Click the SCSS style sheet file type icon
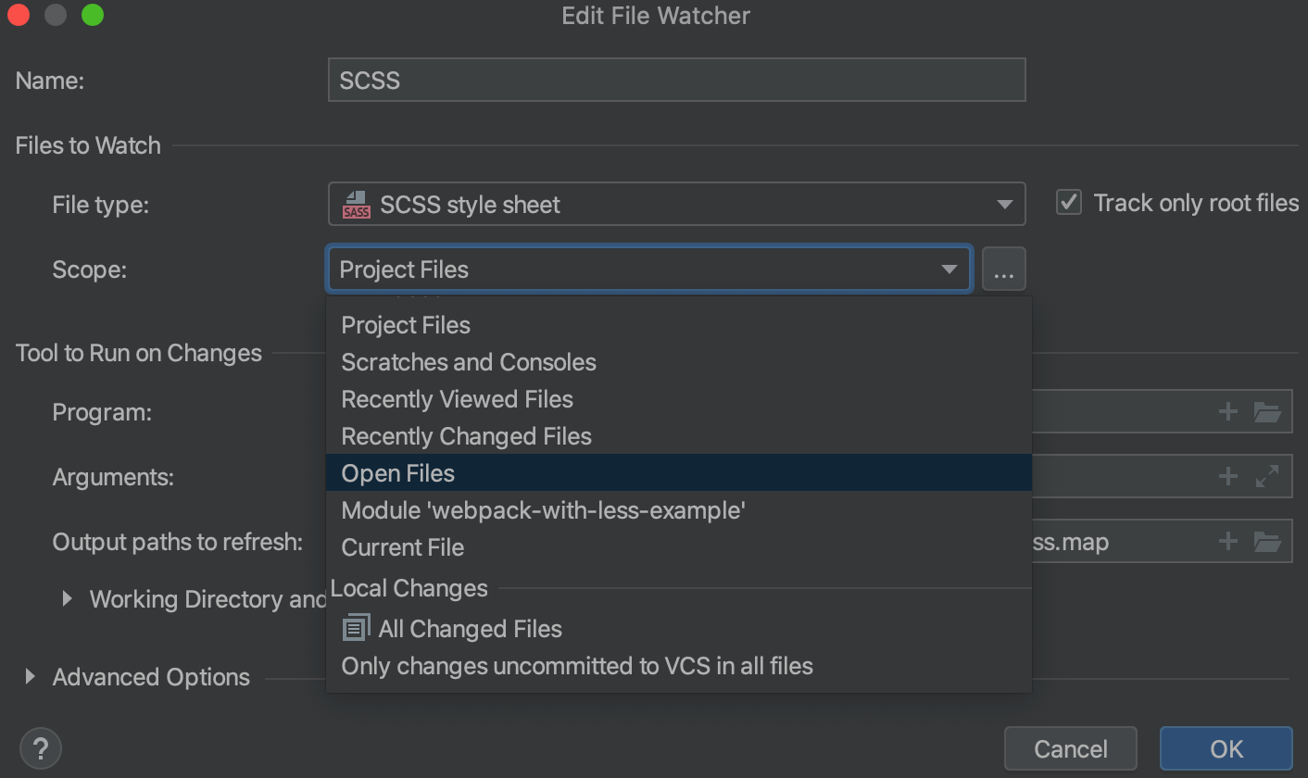 pos(356,204)
